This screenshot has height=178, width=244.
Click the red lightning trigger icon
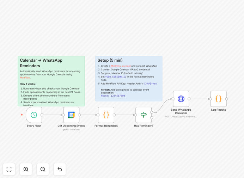coord(22,115)
